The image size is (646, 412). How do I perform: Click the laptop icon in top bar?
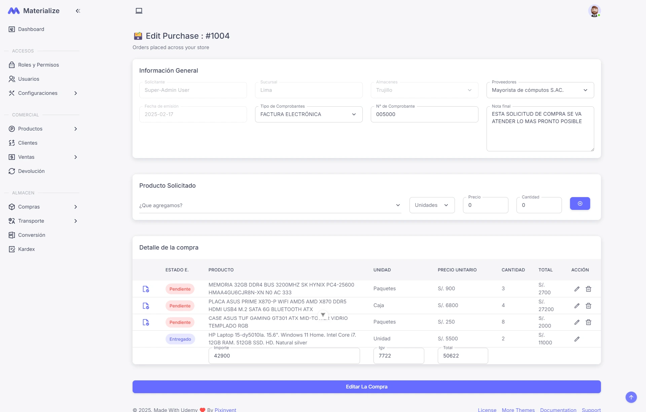[x=139, y=11]
